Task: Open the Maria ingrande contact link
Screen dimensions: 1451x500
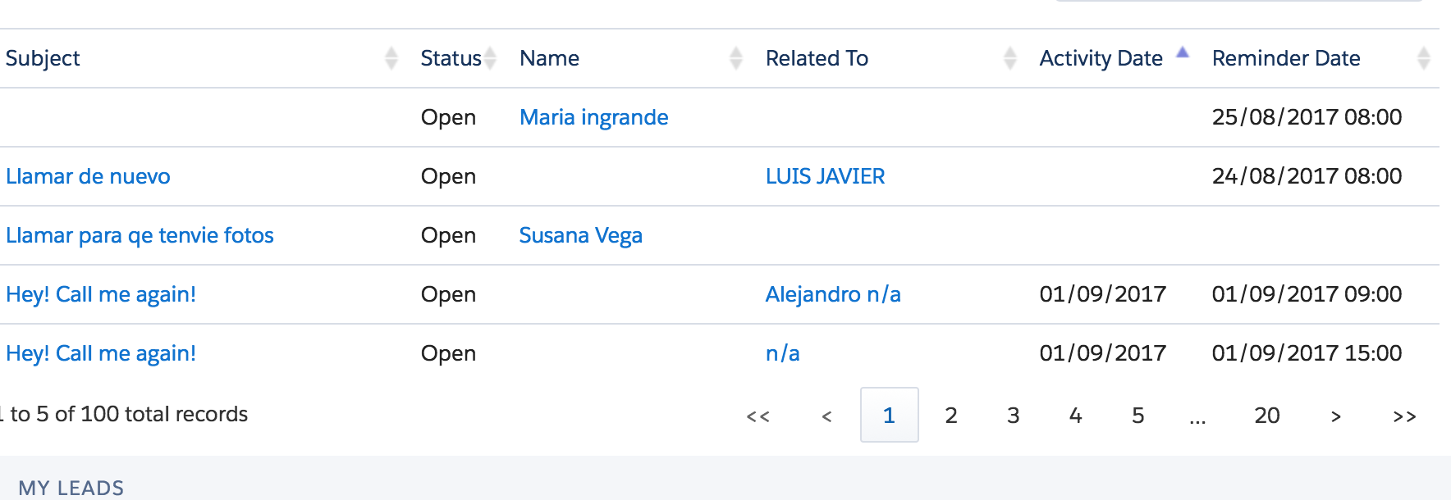Action: (593, 117)
